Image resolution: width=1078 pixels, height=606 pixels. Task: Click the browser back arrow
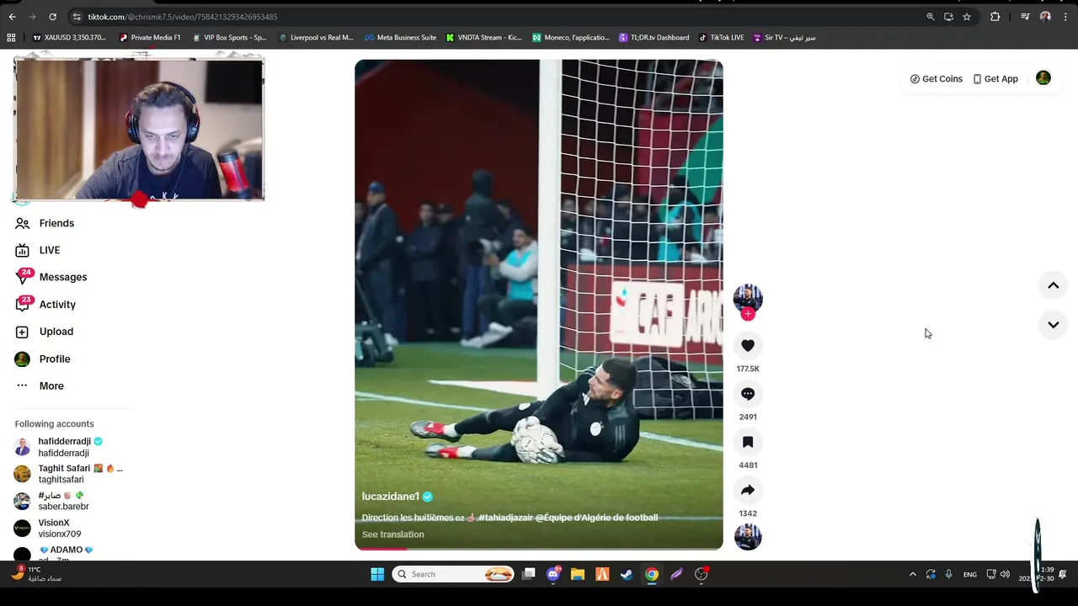pos(13,17)
